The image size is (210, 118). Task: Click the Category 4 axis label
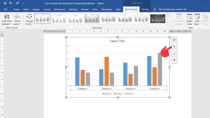(x=154, y=88)
